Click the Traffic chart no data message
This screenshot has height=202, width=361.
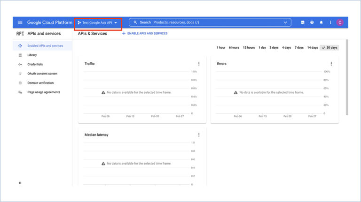tap(139, 92)
